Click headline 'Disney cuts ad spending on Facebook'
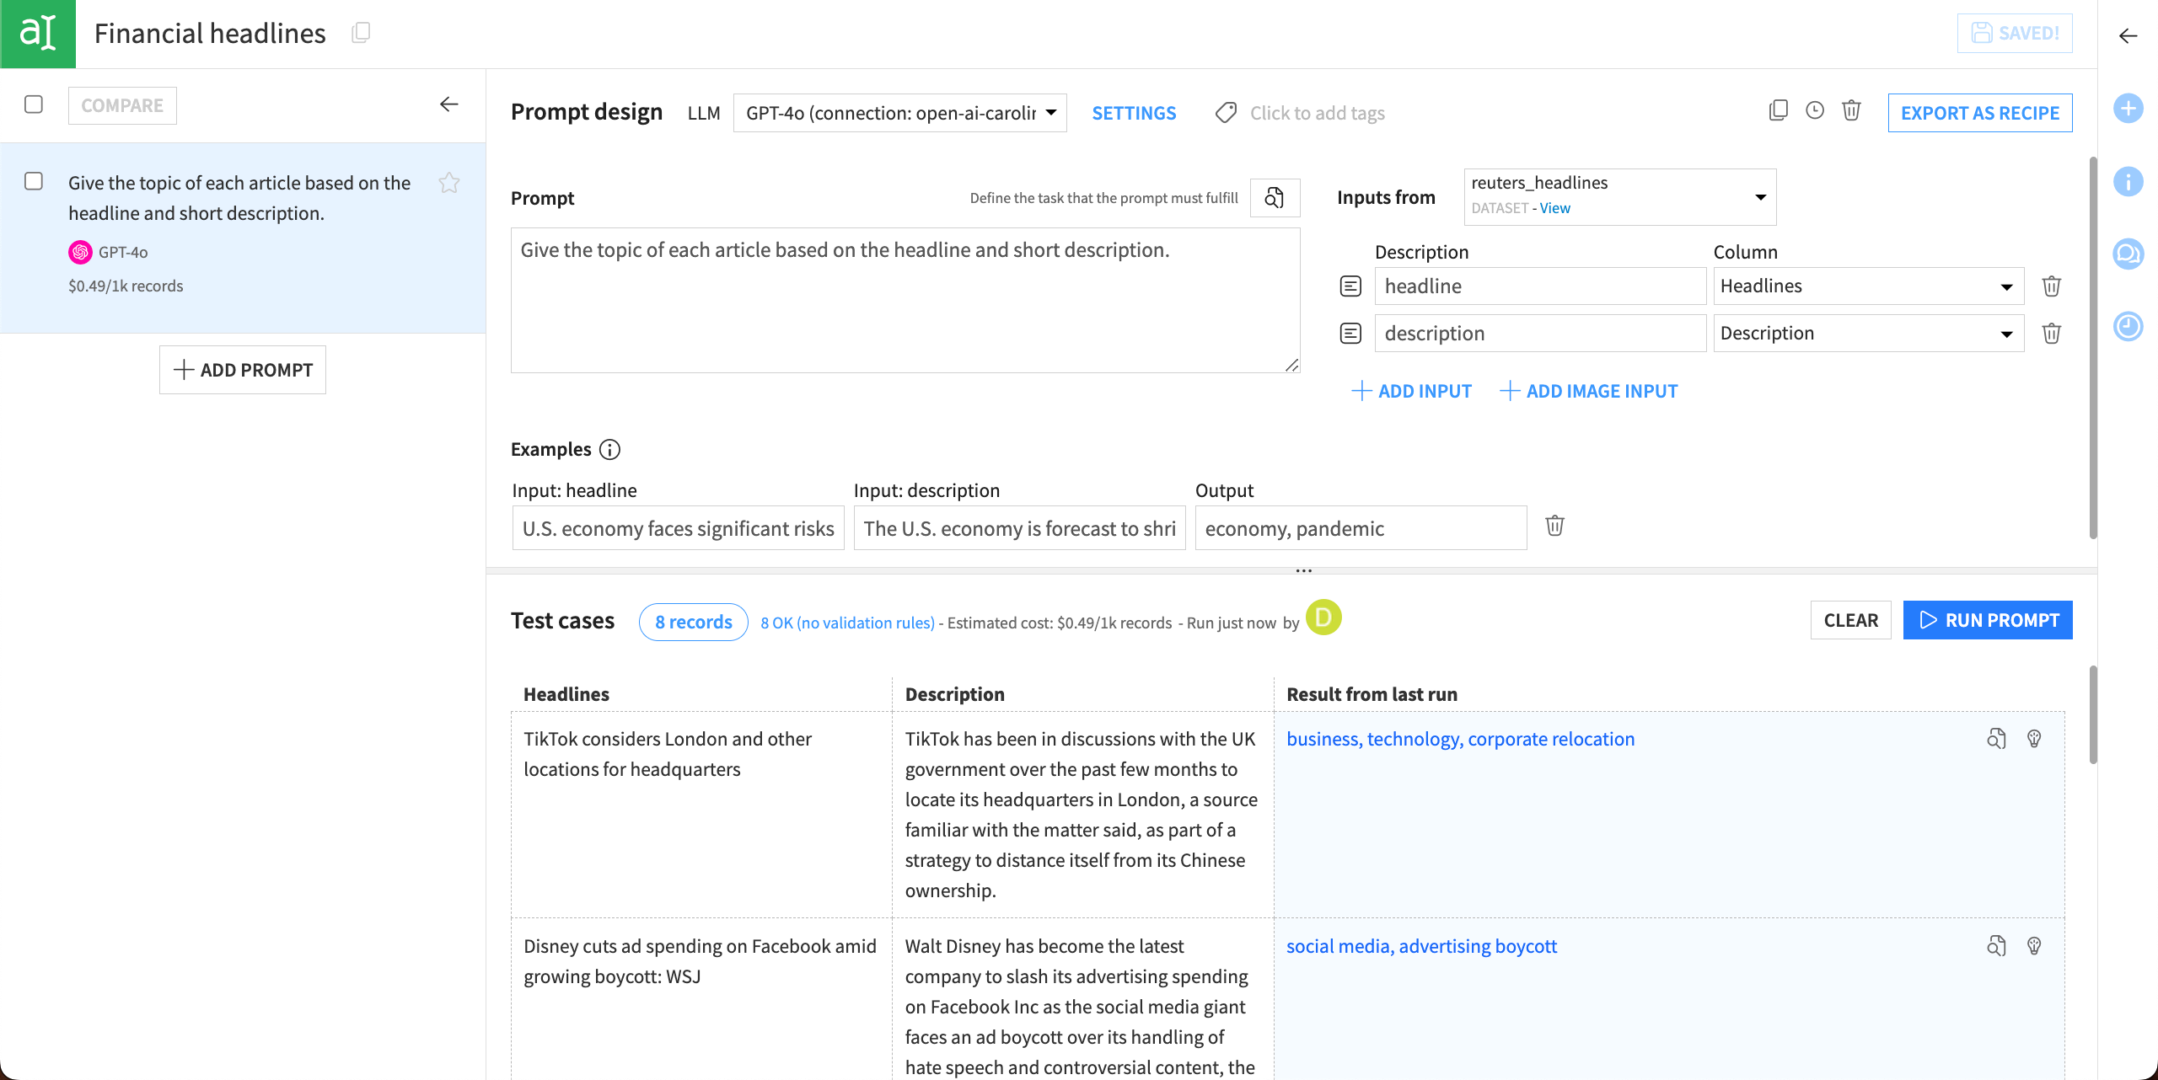2158x1080 pixels. (700, 961)
